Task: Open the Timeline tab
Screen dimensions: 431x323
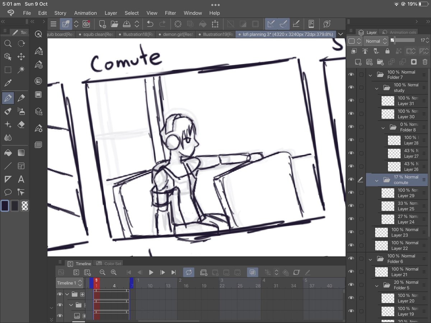Action: click(x=79, y=263)
